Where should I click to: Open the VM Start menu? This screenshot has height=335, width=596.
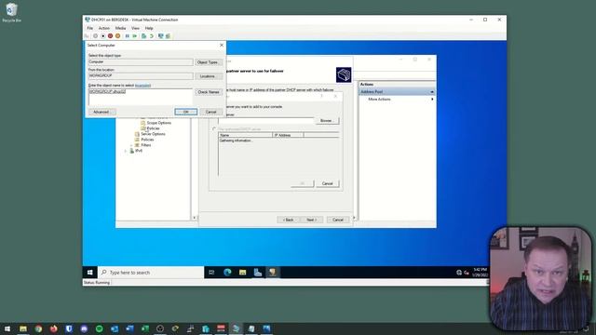pos(90,273)
